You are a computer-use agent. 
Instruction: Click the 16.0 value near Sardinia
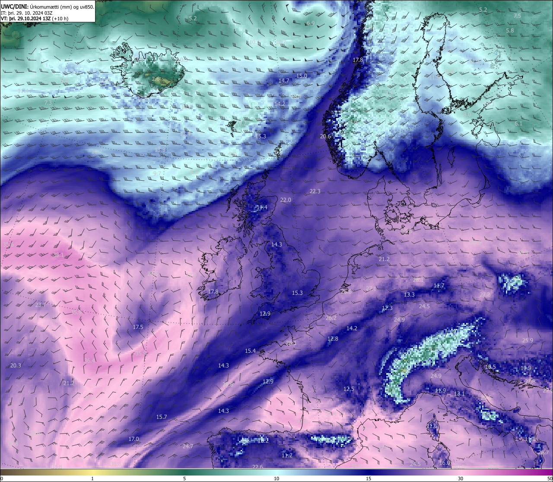pos(445,463)
